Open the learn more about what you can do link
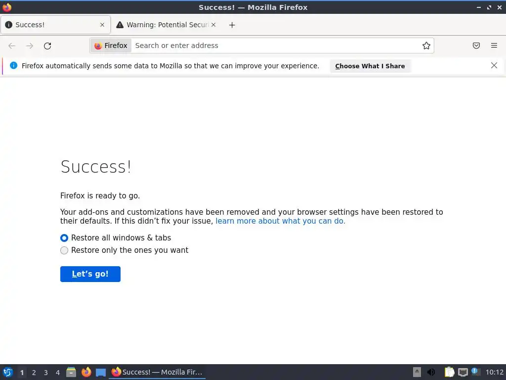 click(x=281, y=221)
